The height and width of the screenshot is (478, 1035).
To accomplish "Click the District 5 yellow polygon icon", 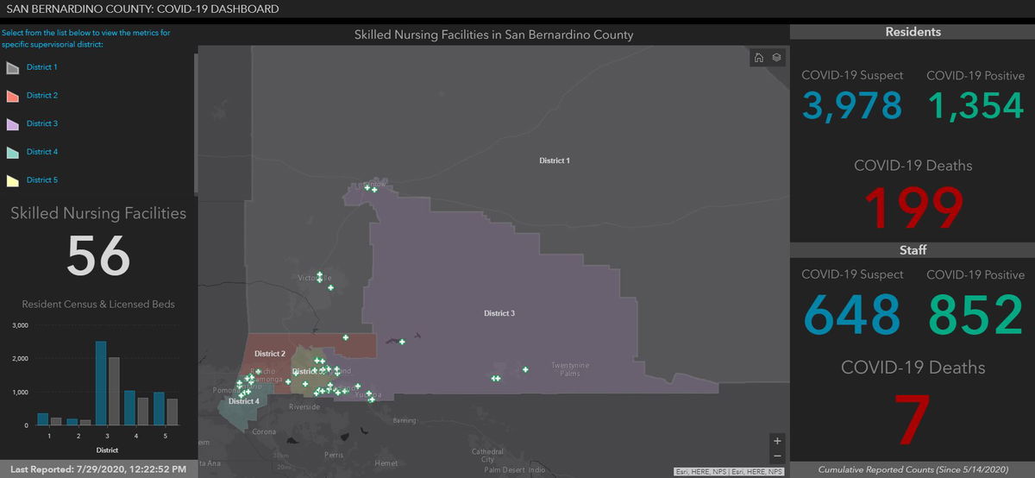I will coord(14,180).
